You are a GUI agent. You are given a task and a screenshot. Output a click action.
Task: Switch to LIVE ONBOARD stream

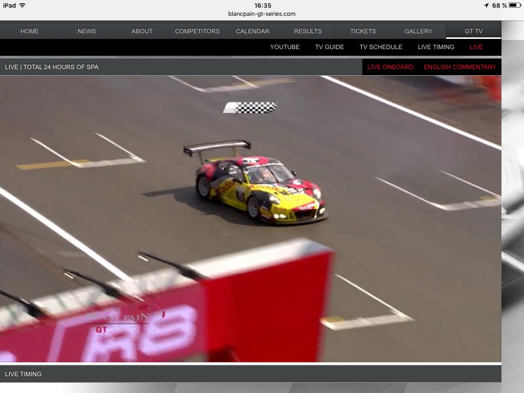click(x=390, y=67)
